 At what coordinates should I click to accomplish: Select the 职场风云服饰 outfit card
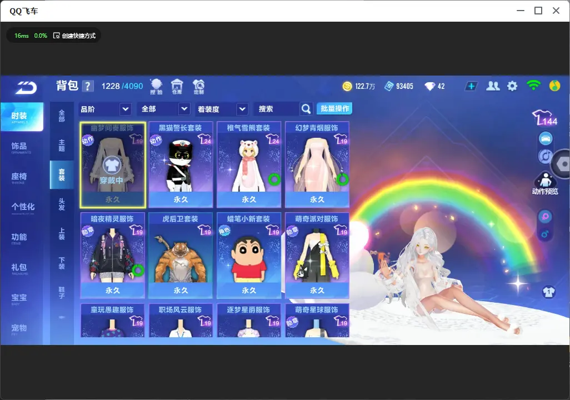click(x=181, y=321)
